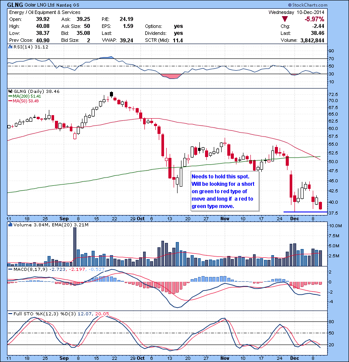
Task: Click the '29 Oct' label on price axis
Action: [137, 219]
